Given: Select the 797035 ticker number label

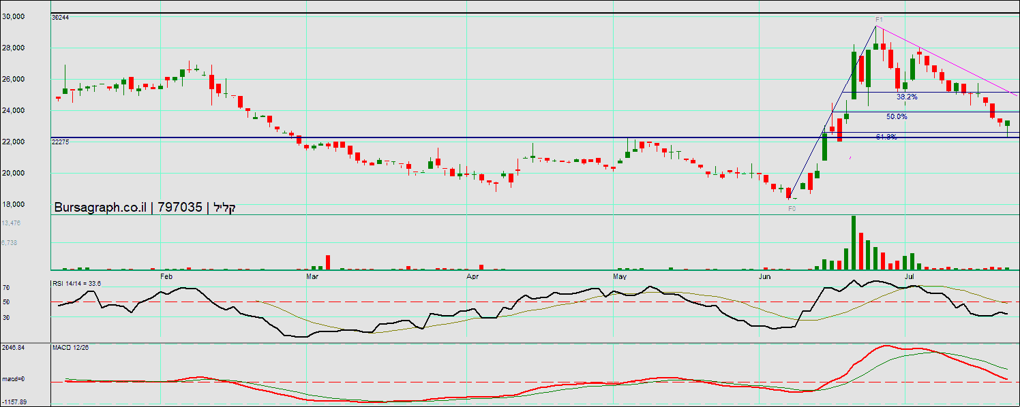Looking at the screenshot, I should click(x=180, y=208).
